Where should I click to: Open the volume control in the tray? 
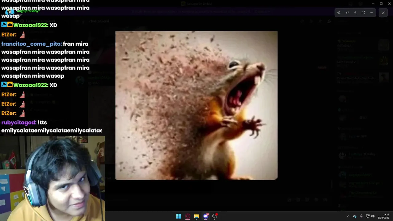(x=373, y=216)
